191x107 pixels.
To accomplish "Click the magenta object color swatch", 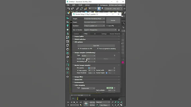I will [123, 63].
